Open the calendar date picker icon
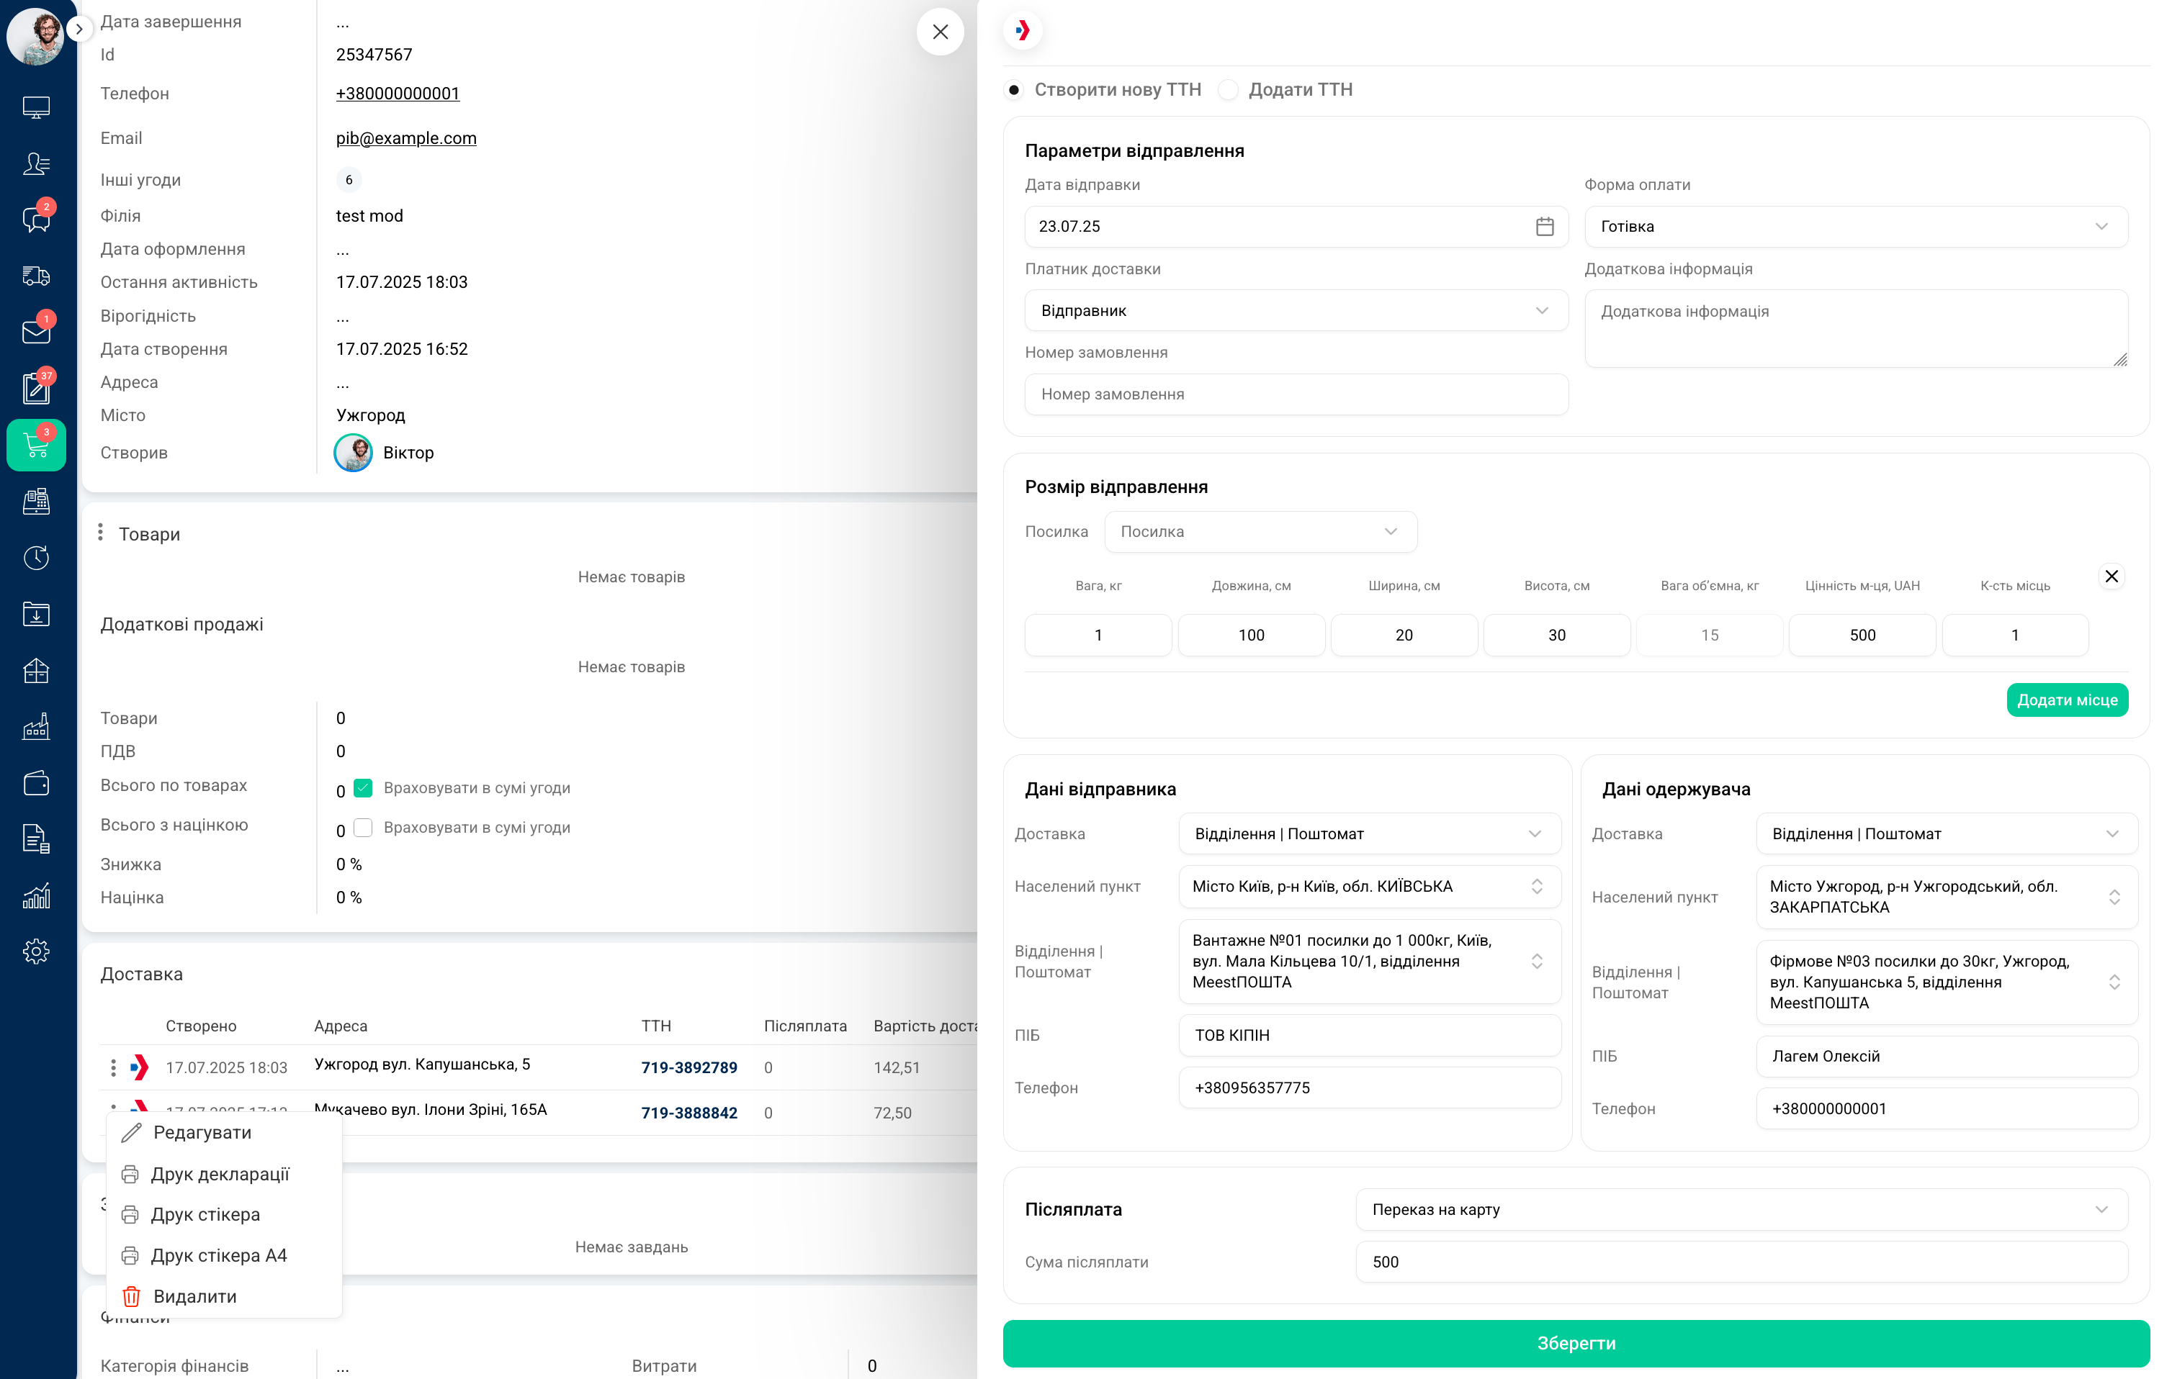 coord(1544,226)
